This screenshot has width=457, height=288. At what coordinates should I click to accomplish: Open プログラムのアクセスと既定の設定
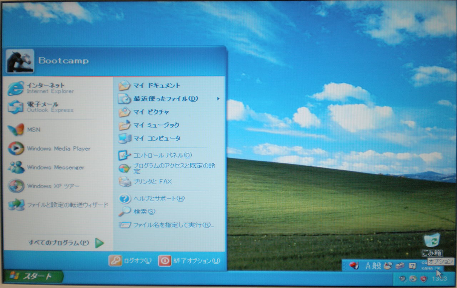tap(170, 168)
